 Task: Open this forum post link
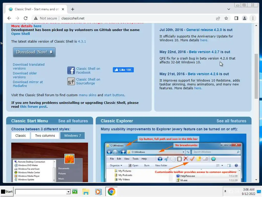[34, 106]
